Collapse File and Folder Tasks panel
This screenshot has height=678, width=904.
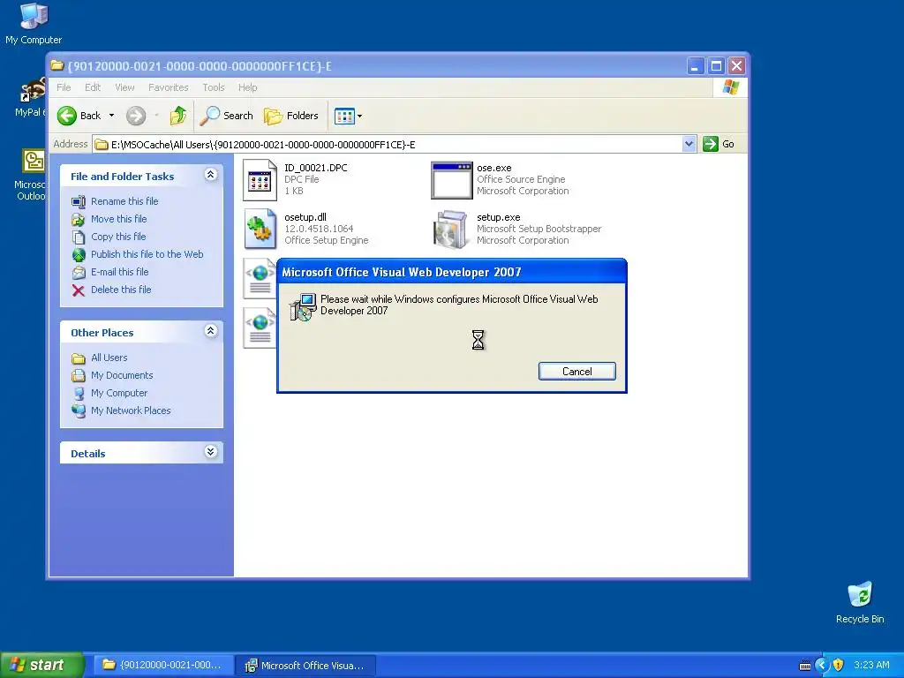(211, 175)
